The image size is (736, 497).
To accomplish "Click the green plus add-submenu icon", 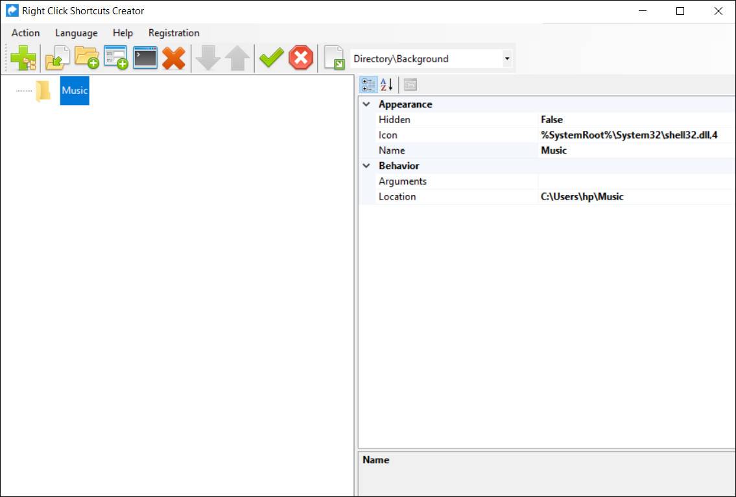I will point(23,58).
